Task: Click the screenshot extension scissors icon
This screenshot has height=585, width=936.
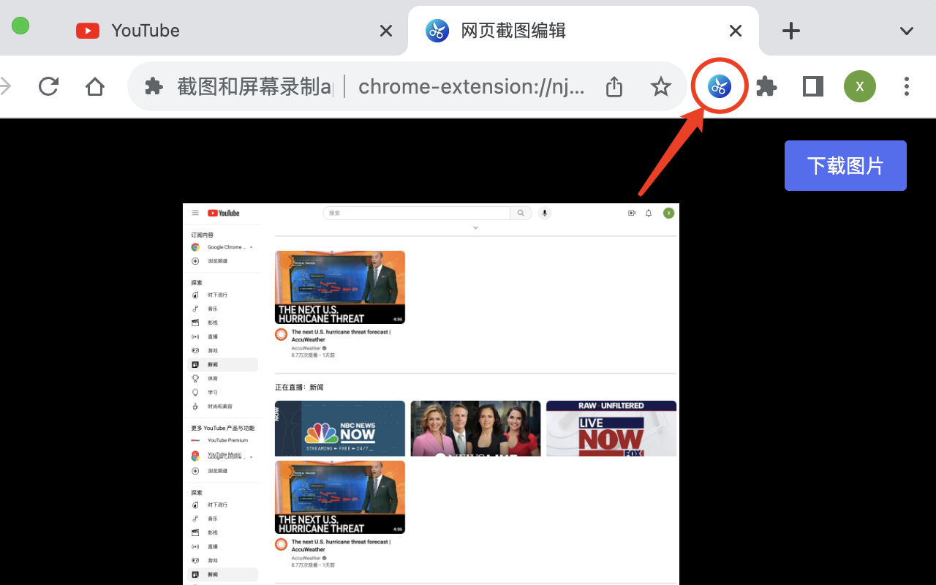Action: 720,87
